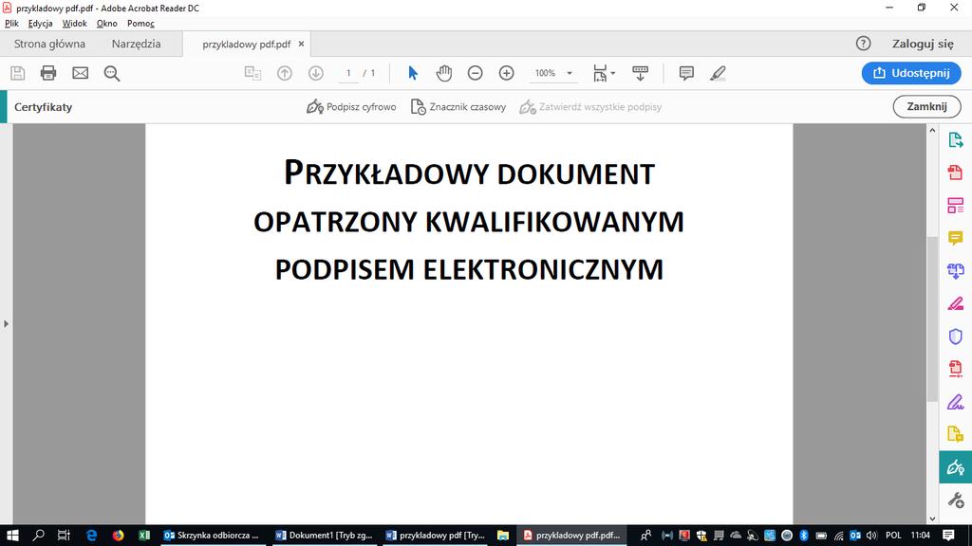Open the Plik menu
The width and height of the screenshot is (972, 546).
coord(11,23)
